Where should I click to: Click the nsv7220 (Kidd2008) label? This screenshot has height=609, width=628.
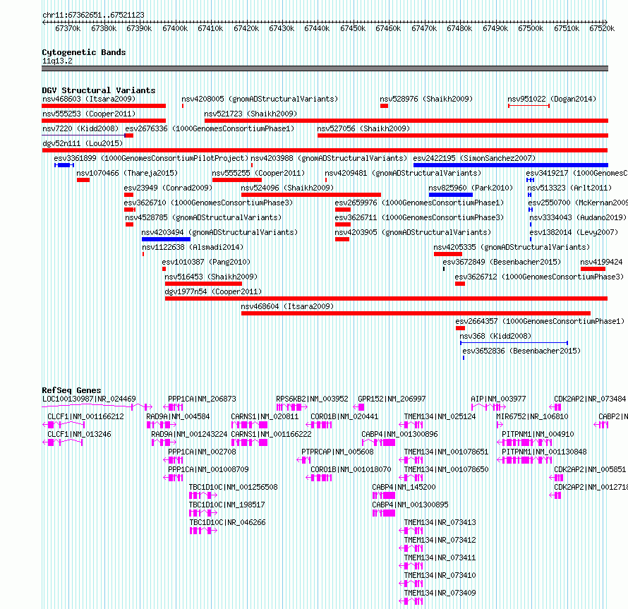[x=80, y=128]
